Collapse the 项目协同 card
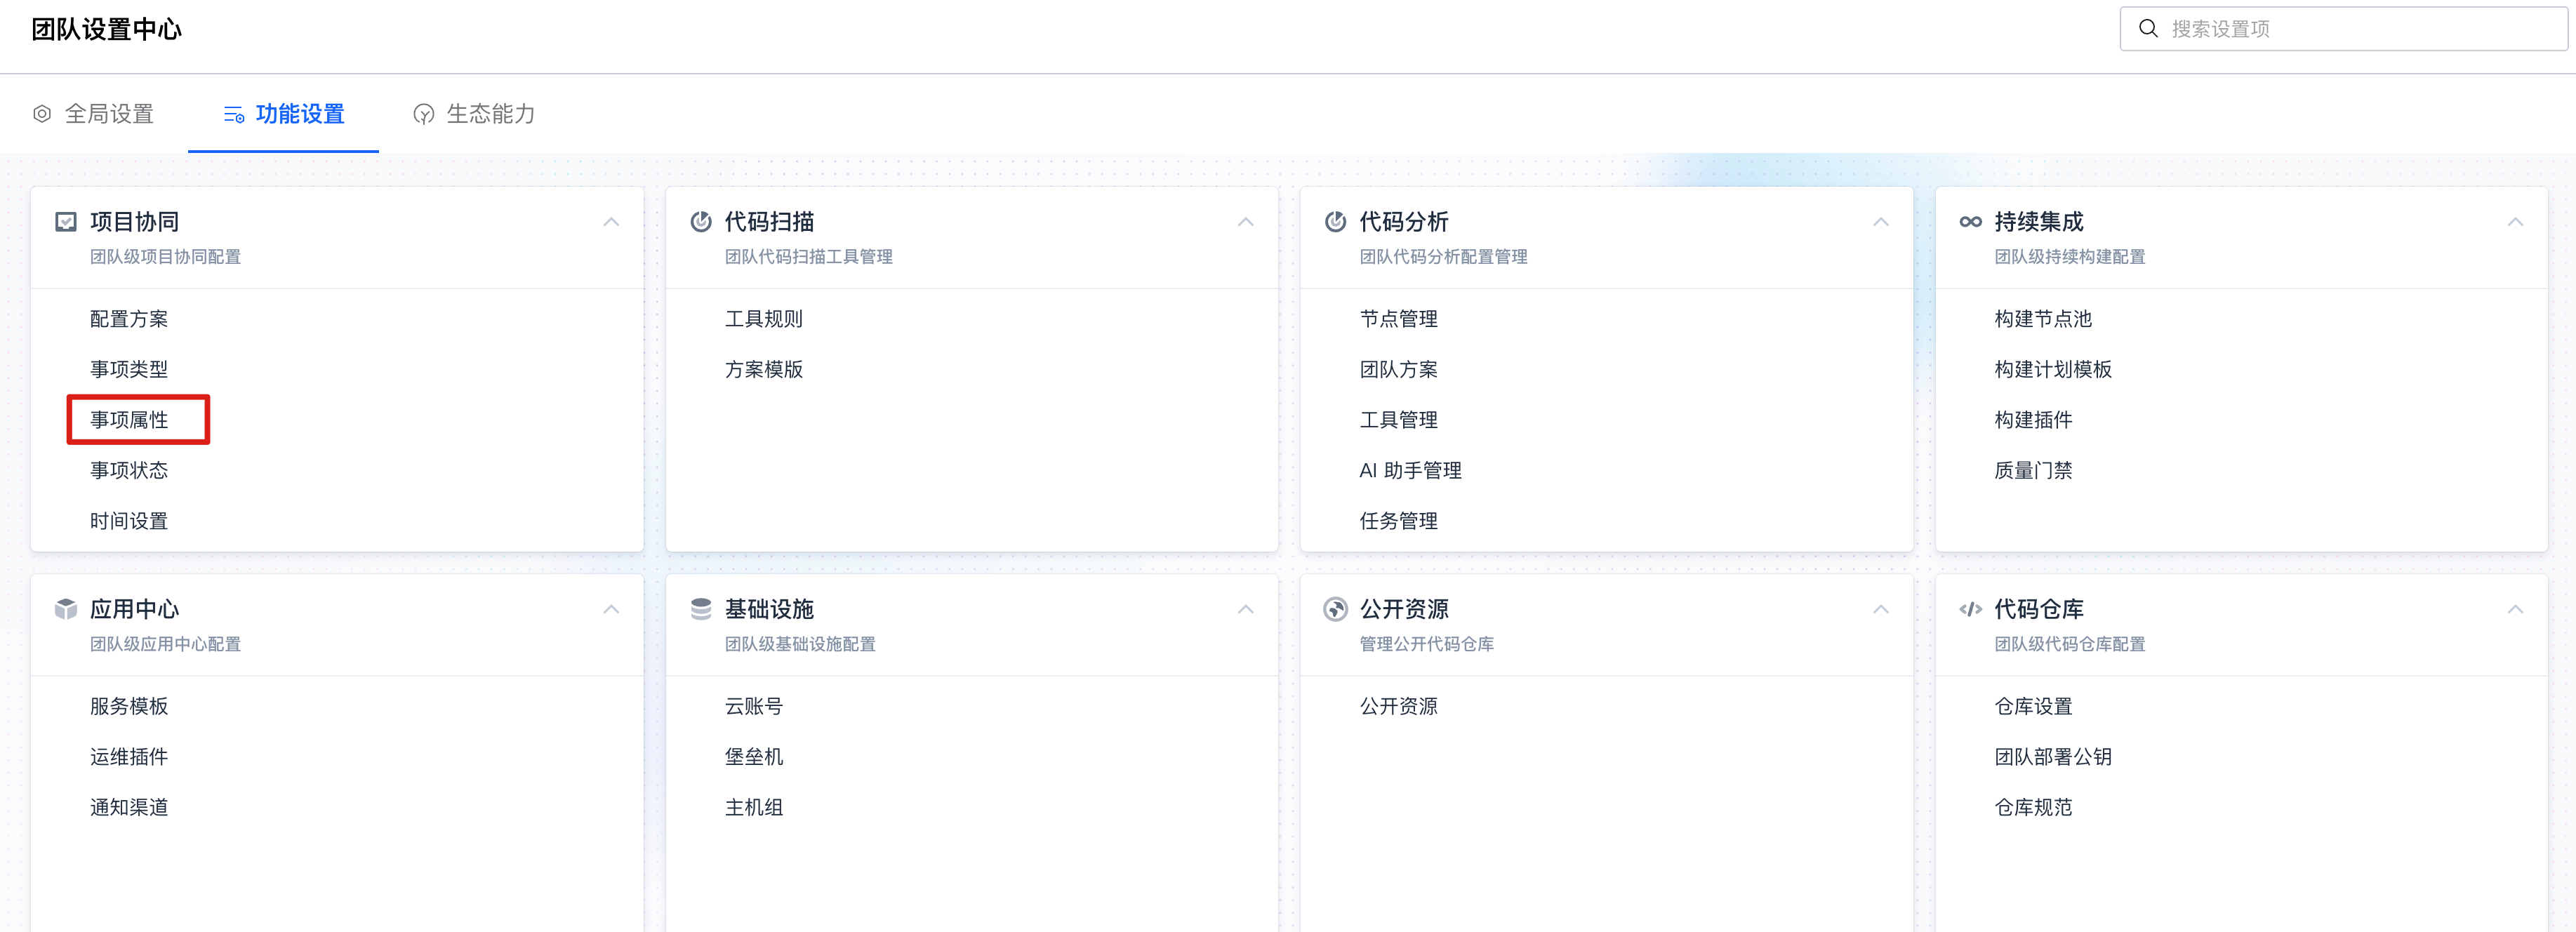The width and height of the screenshot is (2576, 932). coord(611,222)
